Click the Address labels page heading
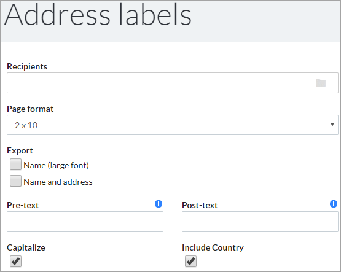This screenshot has height=272, width=341. [98, 15]
